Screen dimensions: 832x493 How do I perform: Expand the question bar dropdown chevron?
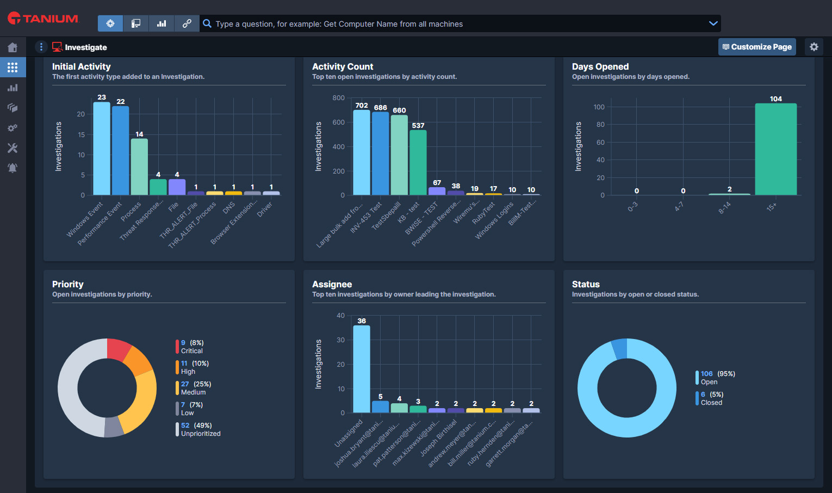(713, 23)
